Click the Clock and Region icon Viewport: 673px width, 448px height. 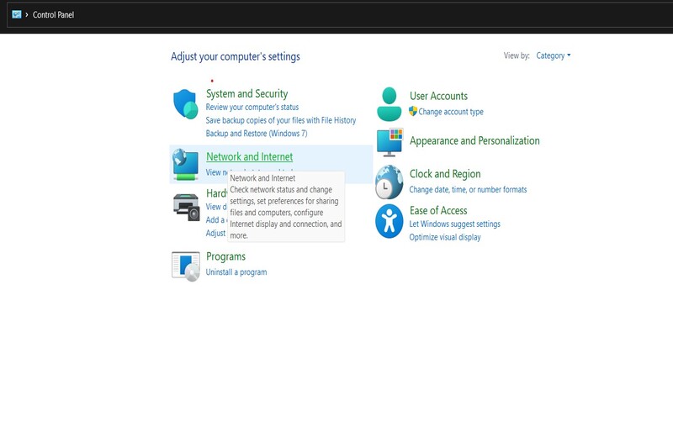389,182
